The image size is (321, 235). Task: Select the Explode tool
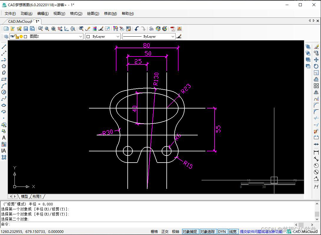[x=316, y=131]
